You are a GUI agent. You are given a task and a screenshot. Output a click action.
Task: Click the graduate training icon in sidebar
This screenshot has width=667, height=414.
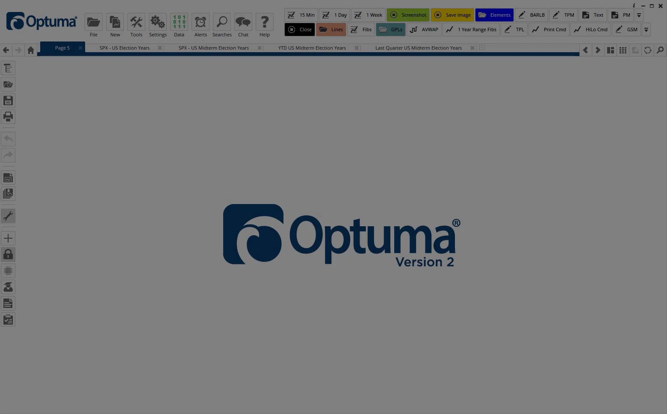(x=8, y=287)
